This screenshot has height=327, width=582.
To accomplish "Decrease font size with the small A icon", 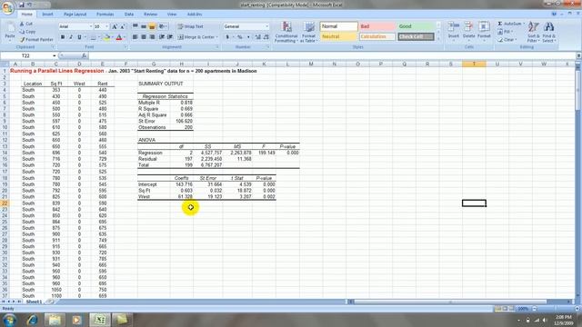I will (122, 26).
